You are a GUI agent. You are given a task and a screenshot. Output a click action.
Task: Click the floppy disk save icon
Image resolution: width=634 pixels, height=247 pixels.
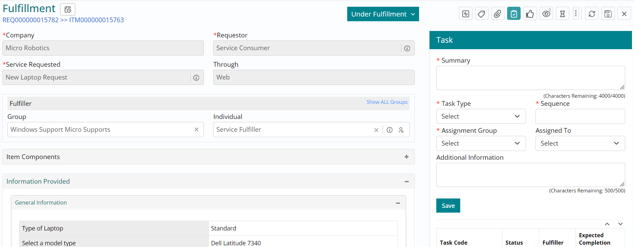tap(608, 14)
